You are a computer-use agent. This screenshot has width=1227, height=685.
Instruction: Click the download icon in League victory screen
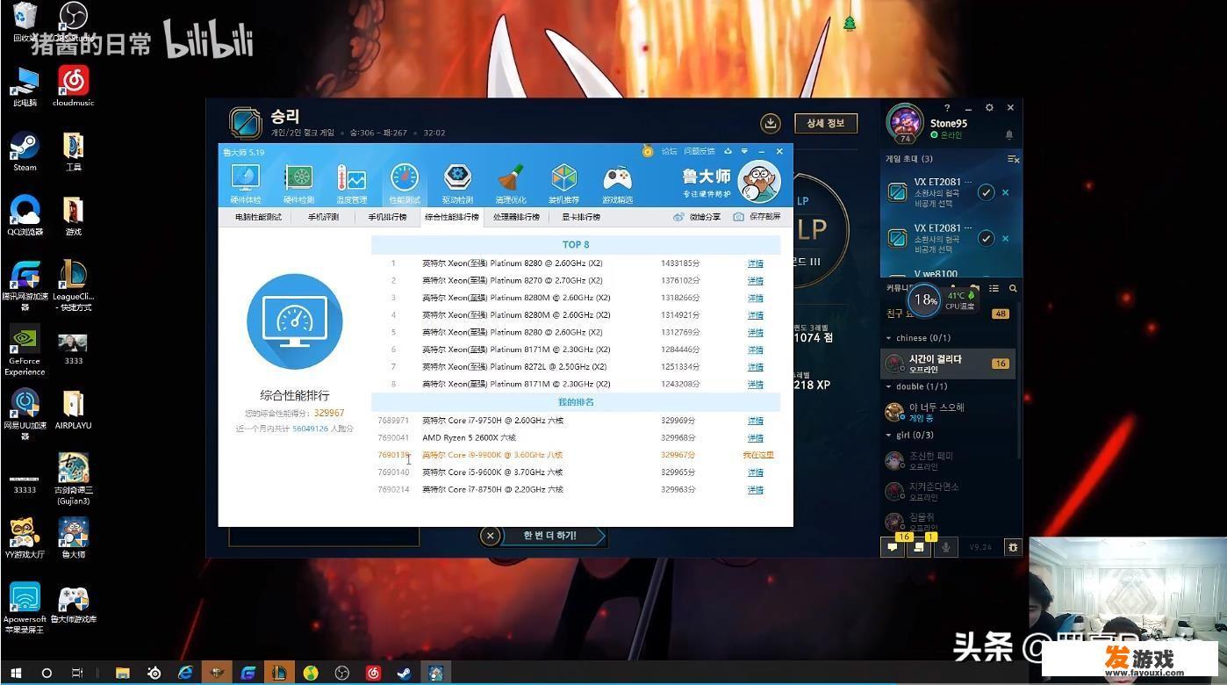771,123
